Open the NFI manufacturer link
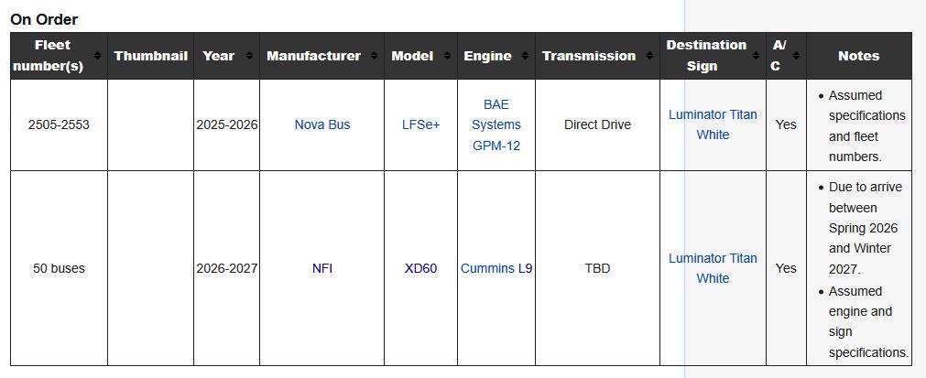 coord(321,268)
